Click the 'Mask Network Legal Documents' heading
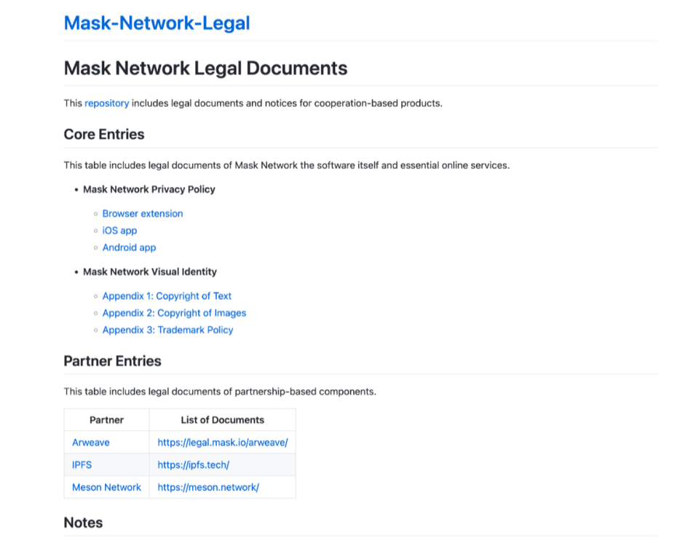Viewport: 699px width, 543px height. (x=205, y=68)
